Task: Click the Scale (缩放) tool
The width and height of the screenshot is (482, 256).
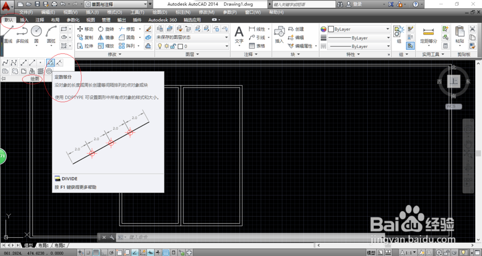Action: (106, 46)
